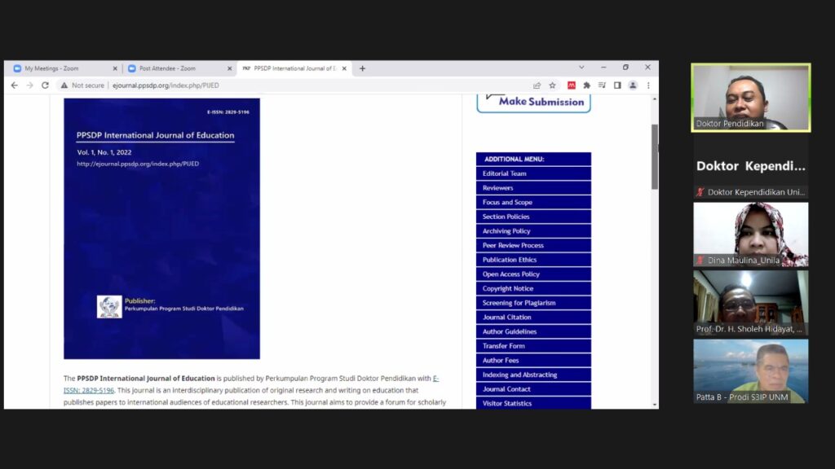Viewport: 835px width, 469px height.
Task: Open Author Guidelines in additional menu
Action: (x=533, y=331)
